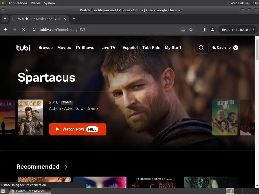
Task: Click Relaunch to update
Action: pyautogui.click(x=236, y=30)
